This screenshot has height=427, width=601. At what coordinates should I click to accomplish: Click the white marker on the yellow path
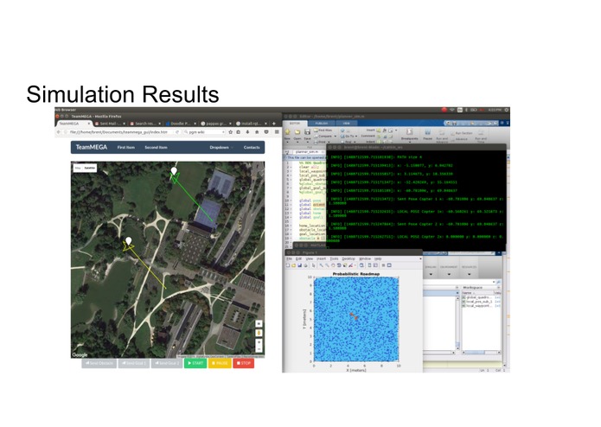128,241
